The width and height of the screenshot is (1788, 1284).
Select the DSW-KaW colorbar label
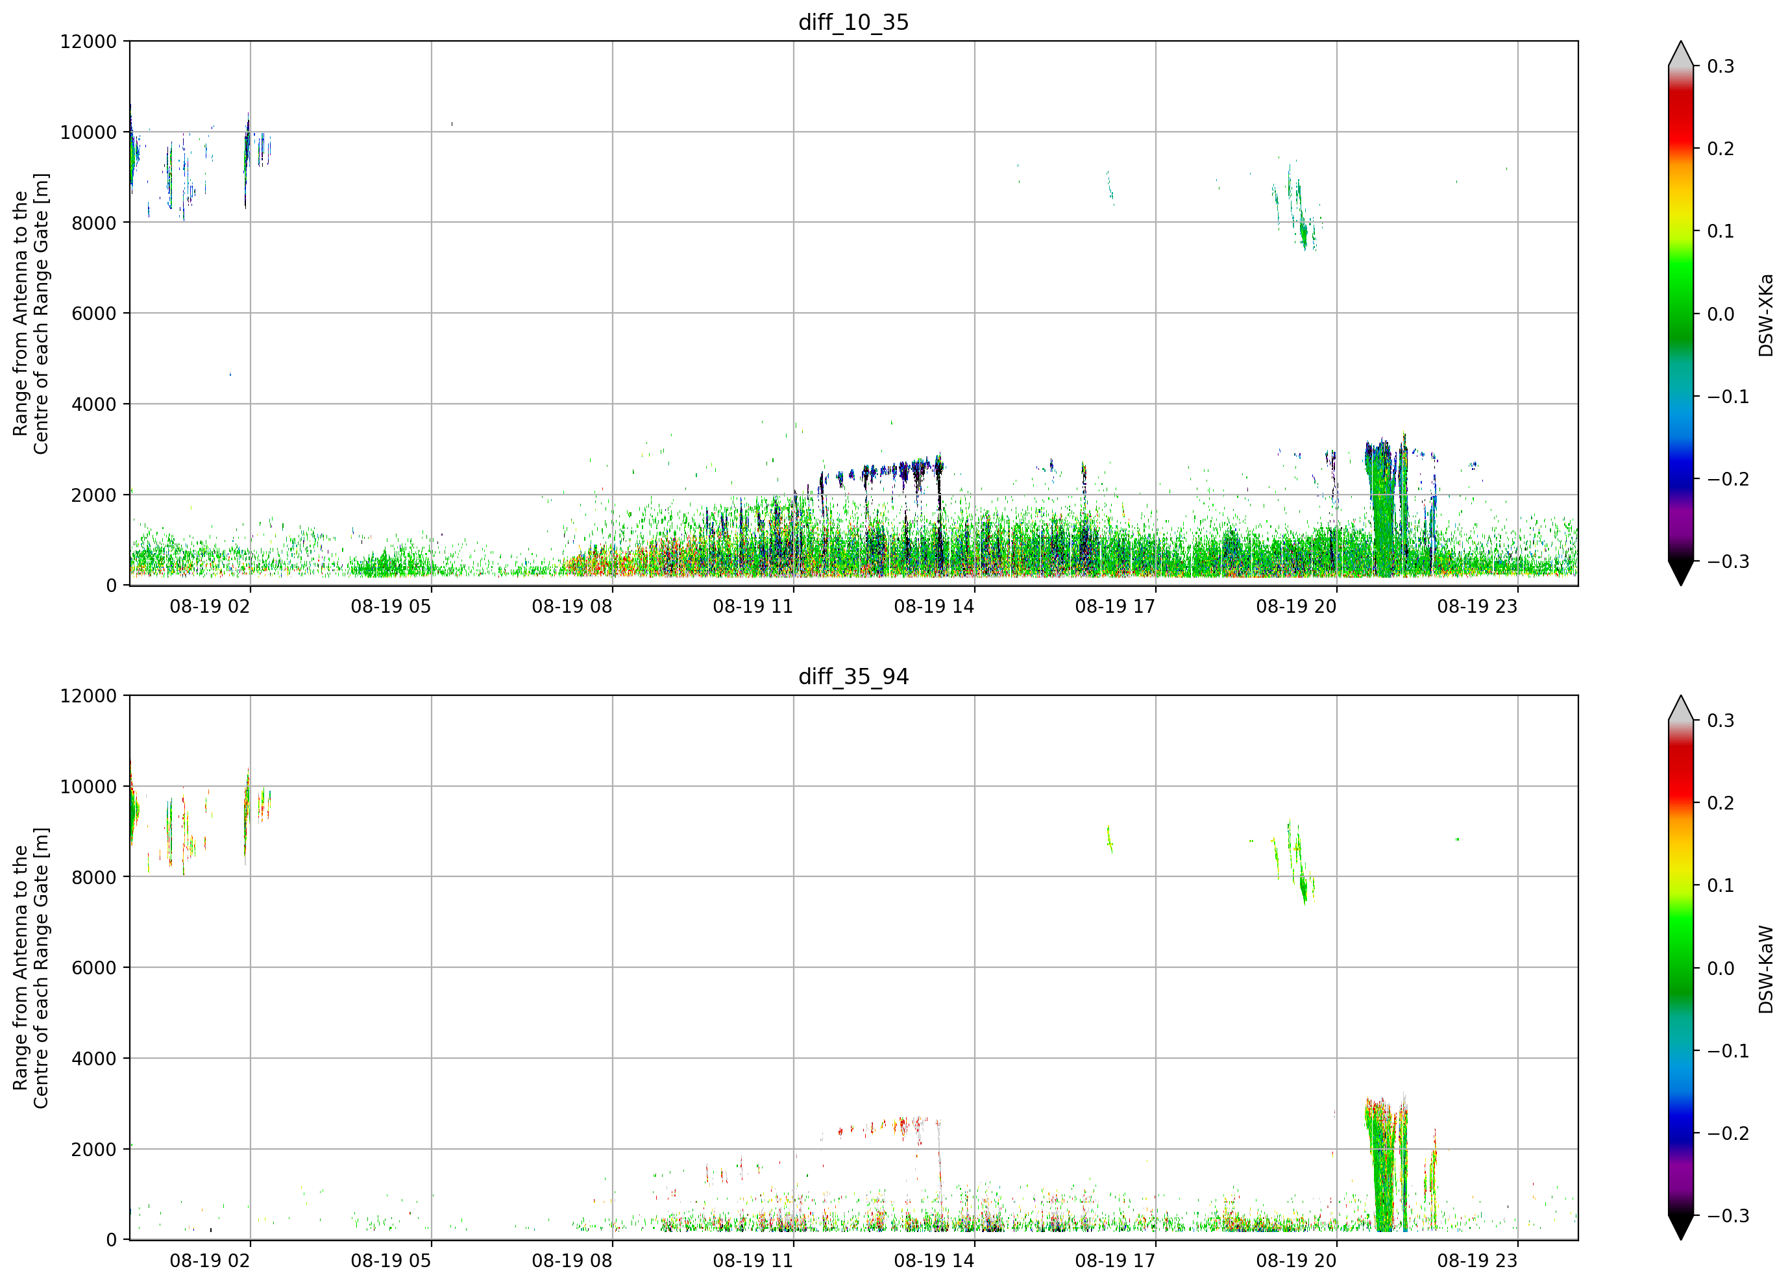coord(1765,969)
